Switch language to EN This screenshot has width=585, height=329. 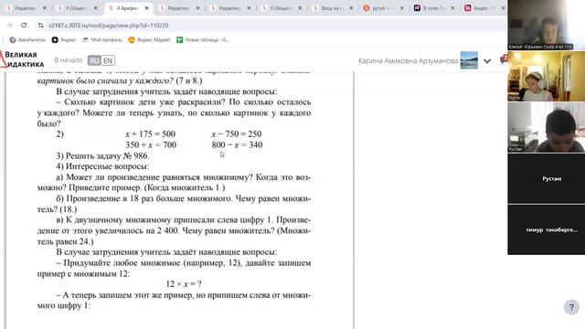(108, 60)
